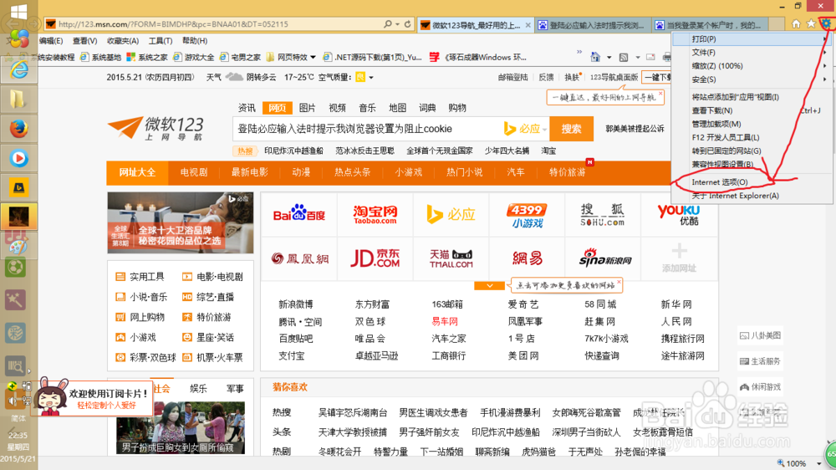This screenshot has height=470, width=836.
Task: Select 关于 Internet Explorer(A) entry
Action: pos(752,195)
